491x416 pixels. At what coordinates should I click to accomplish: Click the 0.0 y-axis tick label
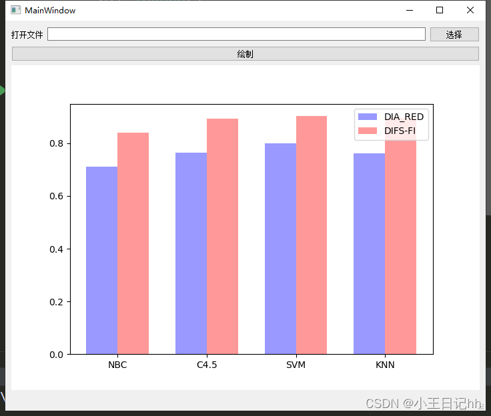click(x=56, y=355)
